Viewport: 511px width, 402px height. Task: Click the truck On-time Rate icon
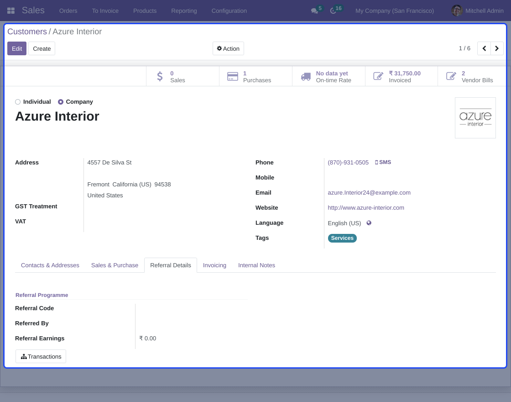click(306, 76)
